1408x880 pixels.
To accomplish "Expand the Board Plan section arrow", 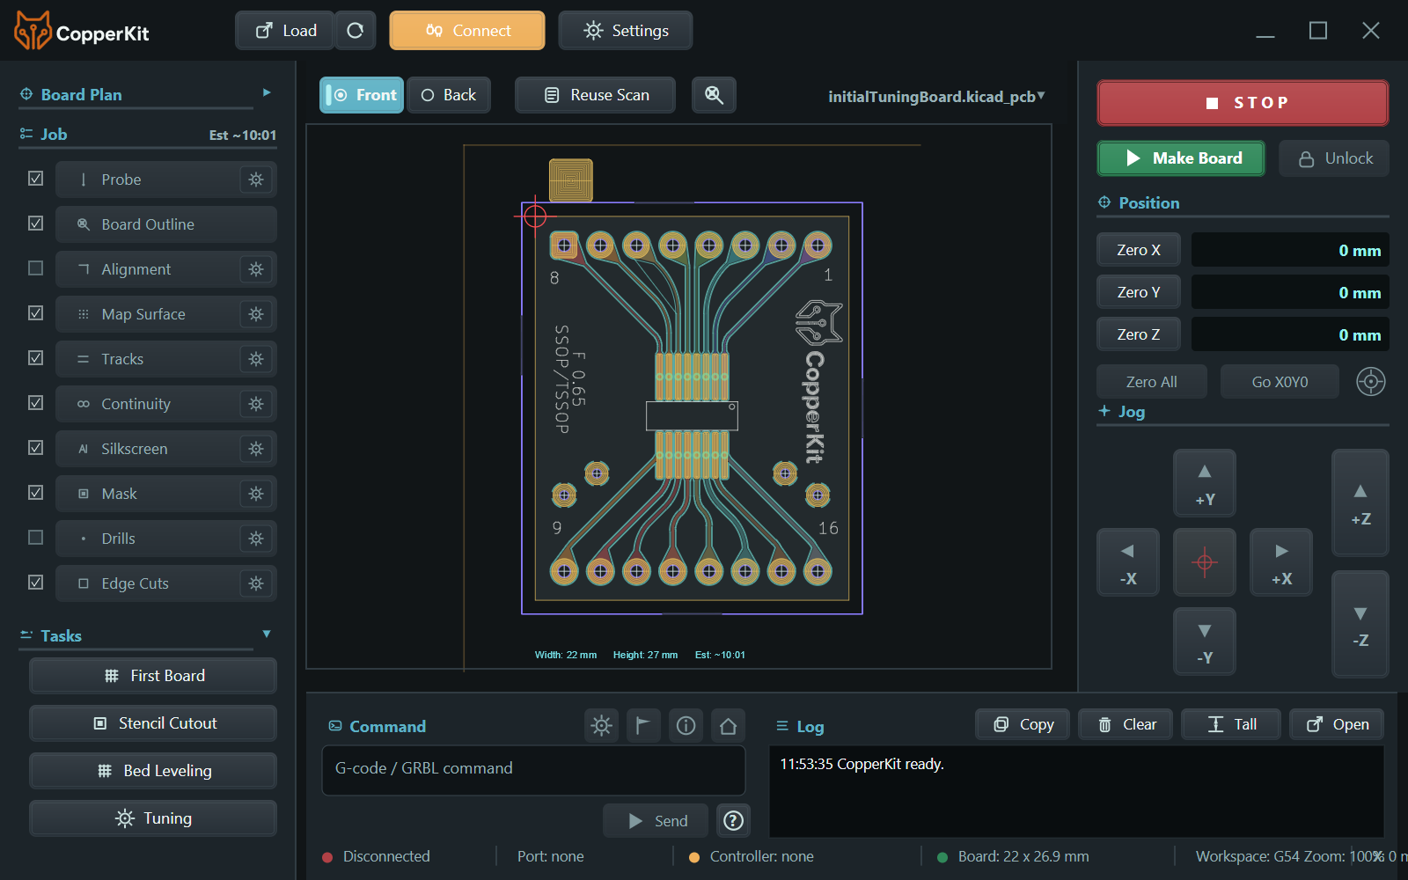I will click(267, 93).
